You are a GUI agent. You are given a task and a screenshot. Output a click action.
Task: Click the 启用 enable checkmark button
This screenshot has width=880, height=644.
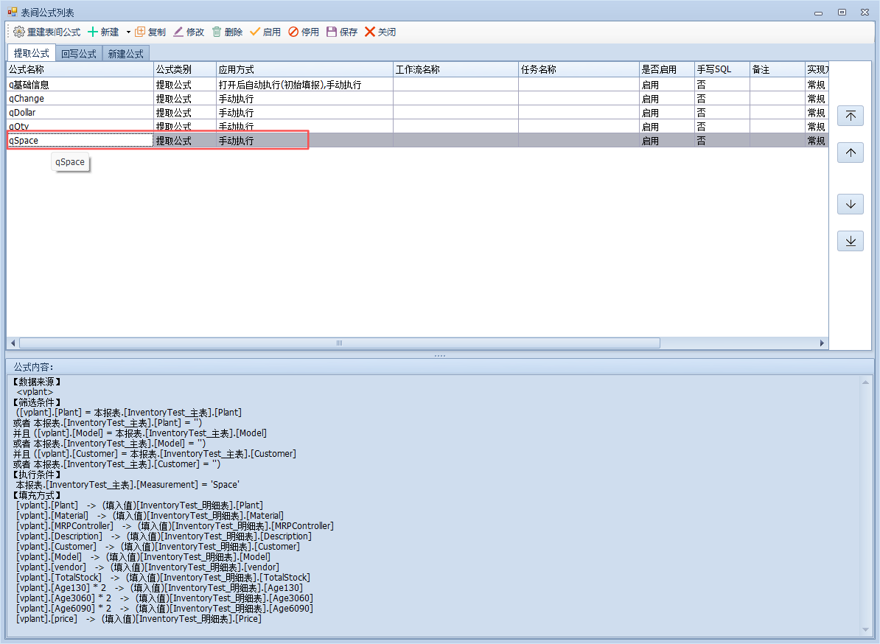(x=265, y=32)
